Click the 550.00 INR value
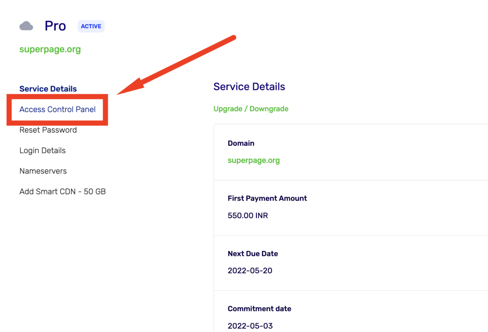The height and width of the screenshot is (332, 488). point(248,215)
